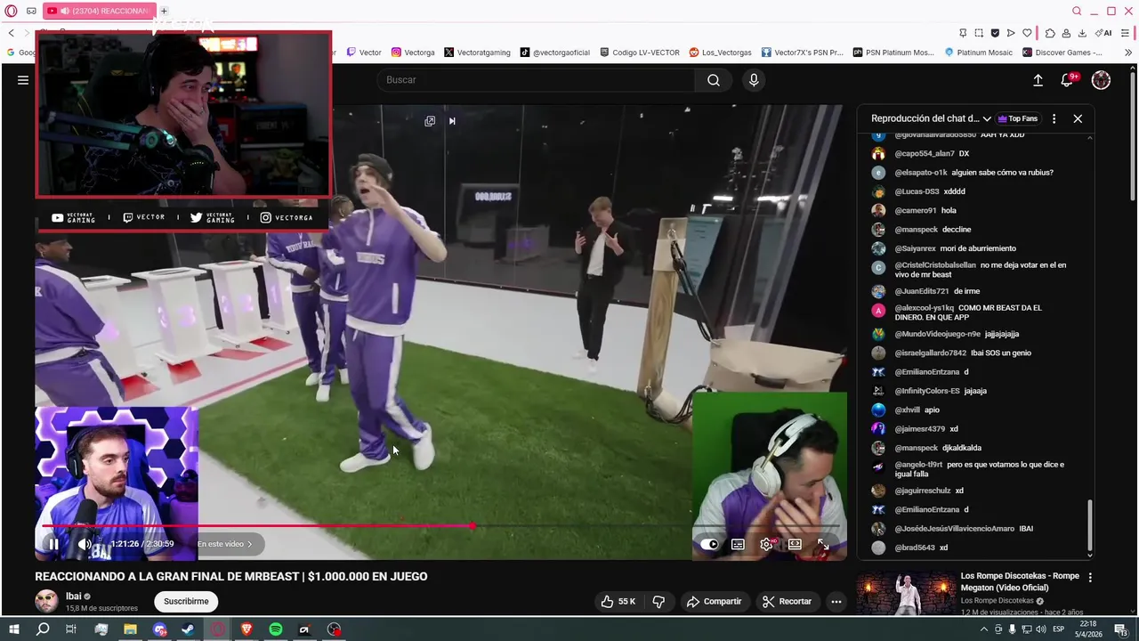Image resolution: width=1139 pixels, height=641 pixels.
Task: Open the Vectoratgaming bookmark
Action: pos(477,53)
